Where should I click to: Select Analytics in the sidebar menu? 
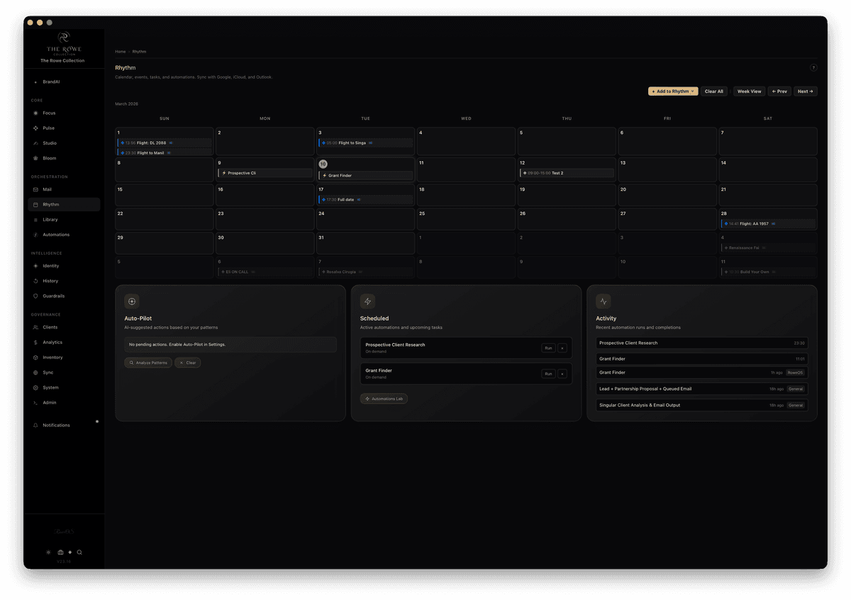click(52, 343)
